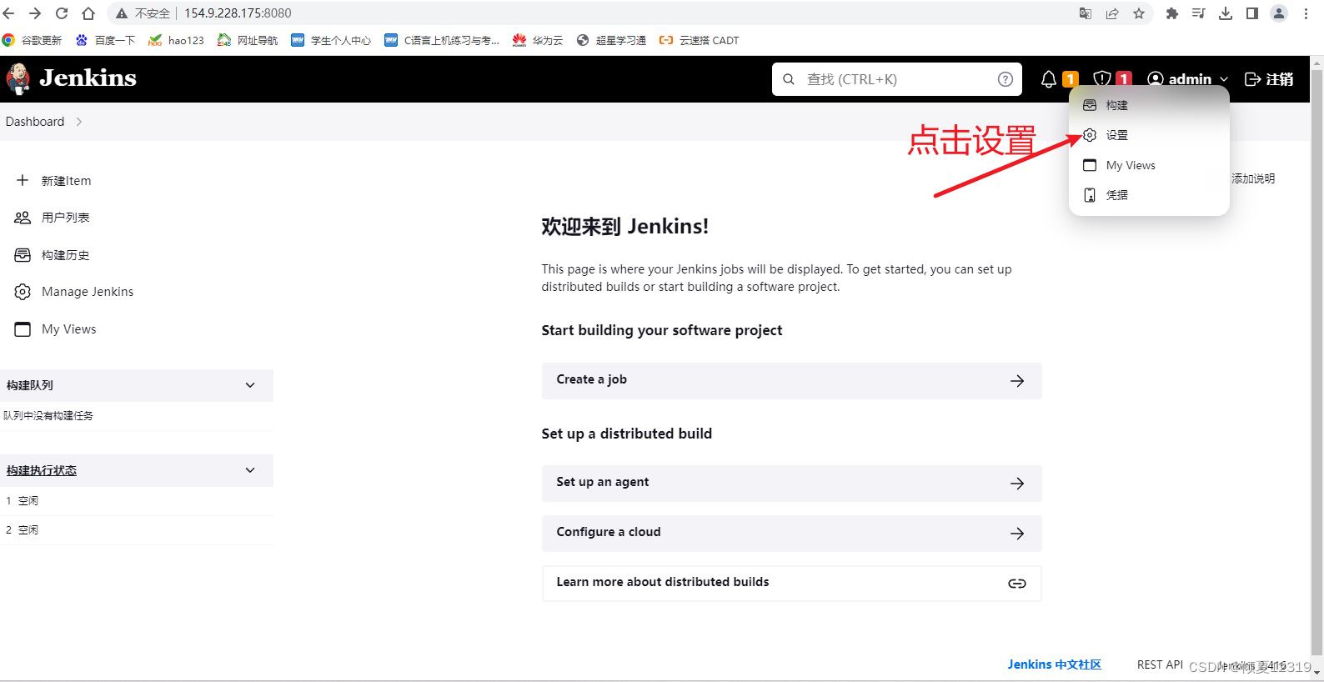
Task: Select 凭据 in the admin menu
Action: (x=1149, y=195)
